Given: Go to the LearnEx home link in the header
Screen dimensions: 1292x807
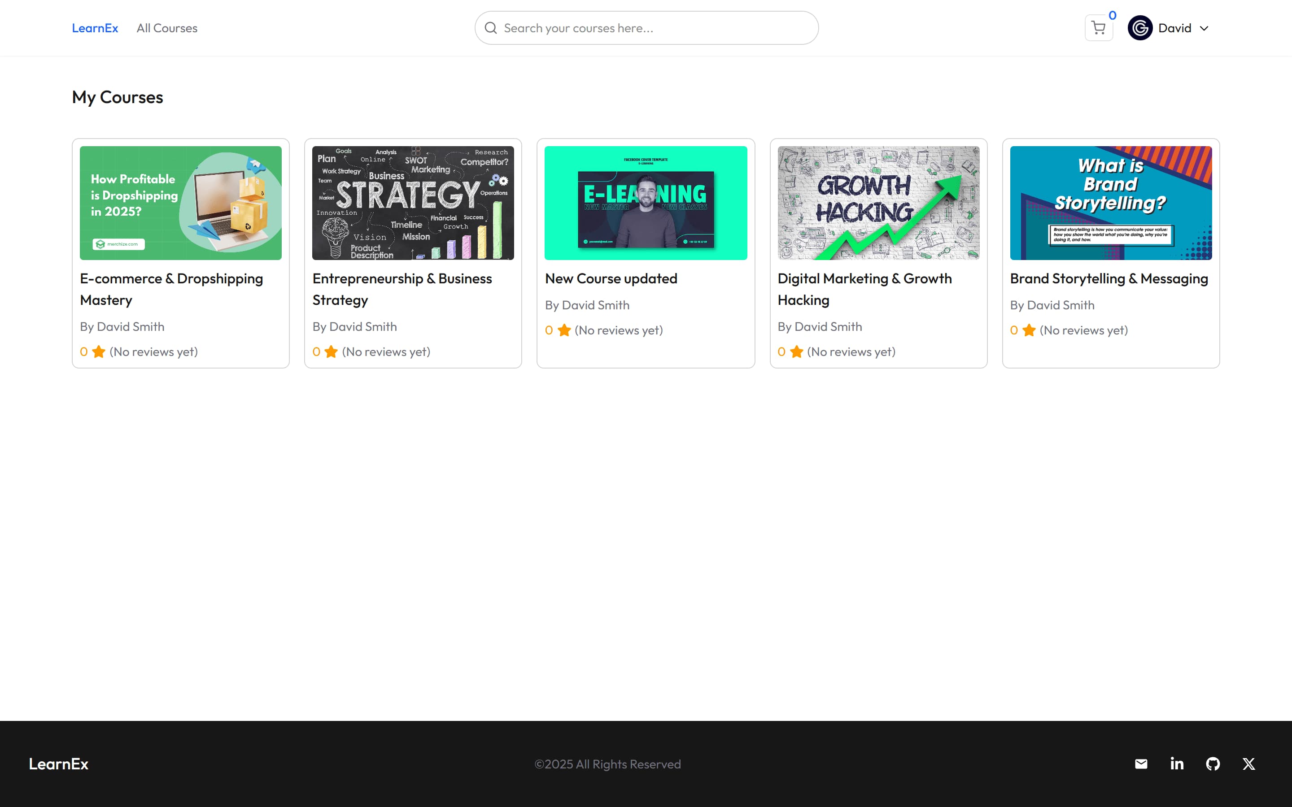Looking at the screenshot, I should click(95, 28).
